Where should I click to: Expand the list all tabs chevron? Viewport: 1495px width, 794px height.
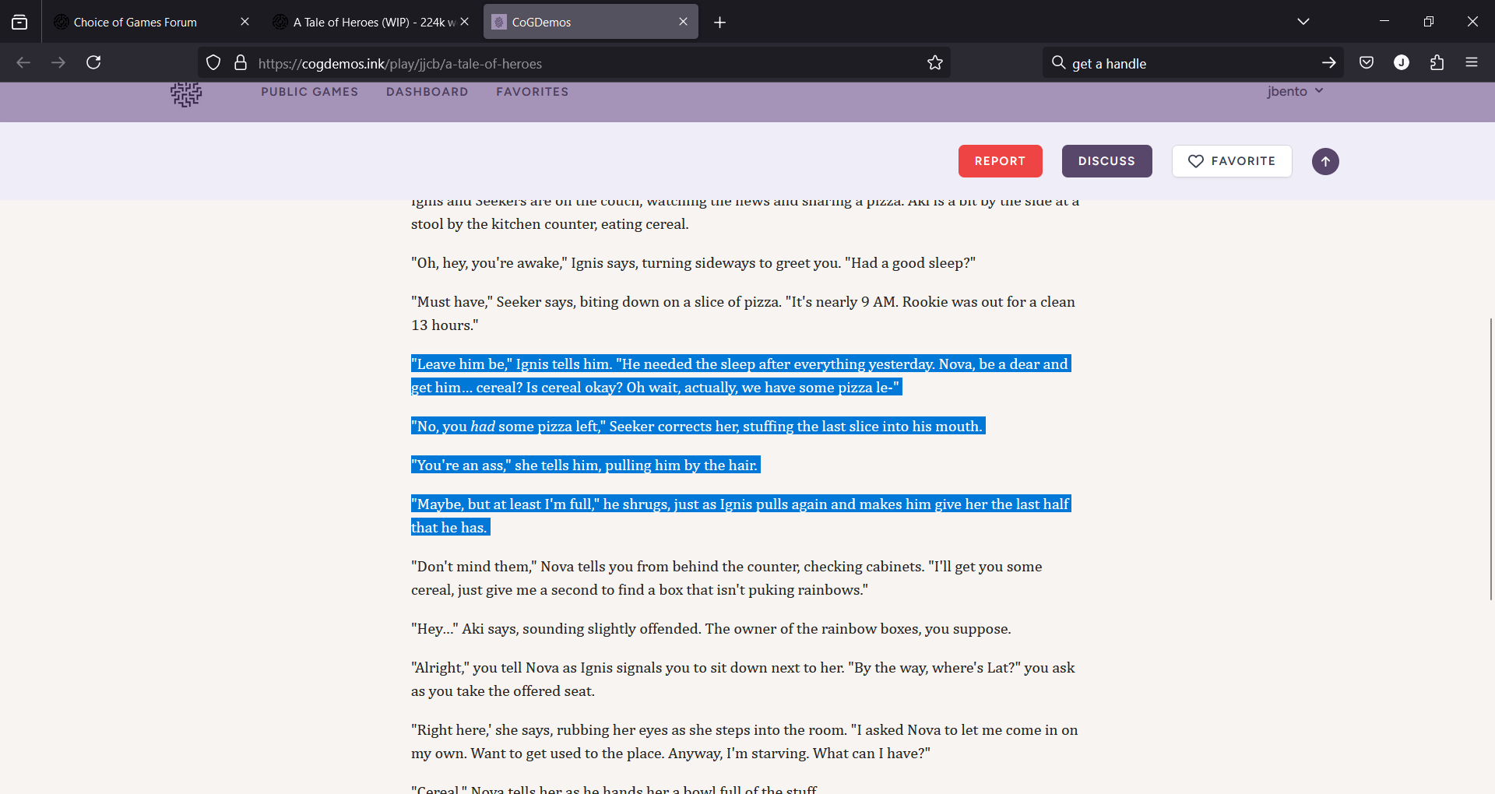pyautogui.click(x=1303, y=22)
